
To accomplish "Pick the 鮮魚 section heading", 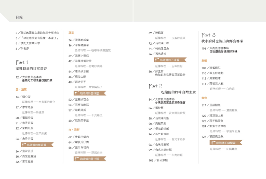I will [x=204, y=98].
